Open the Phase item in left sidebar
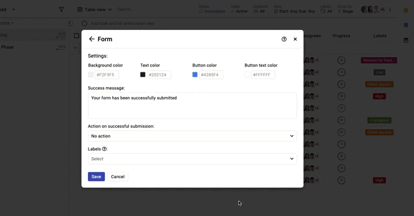 (8, 47)
